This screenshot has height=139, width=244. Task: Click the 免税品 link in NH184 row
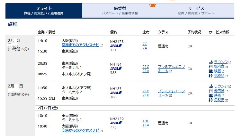(x=219, y=76)
